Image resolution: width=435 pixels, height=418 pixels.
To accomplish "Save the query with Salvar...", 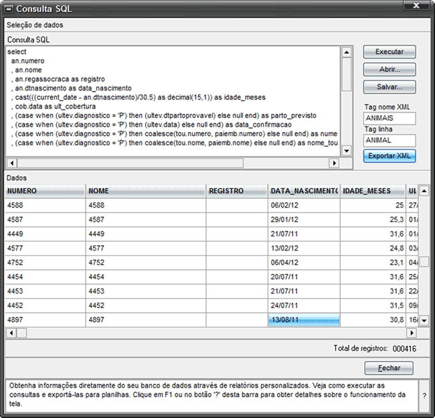I will click(x=389, y=87).
